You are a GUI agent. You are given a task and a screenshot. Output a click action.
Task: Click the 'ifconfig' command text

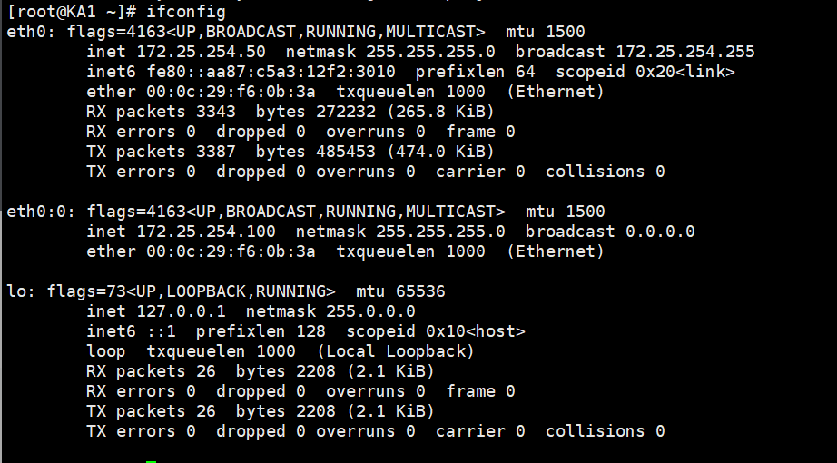tap(186, 12)
